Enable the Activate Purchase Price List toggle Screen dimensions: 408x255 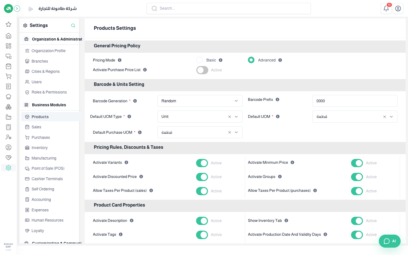tap(202, 70)
